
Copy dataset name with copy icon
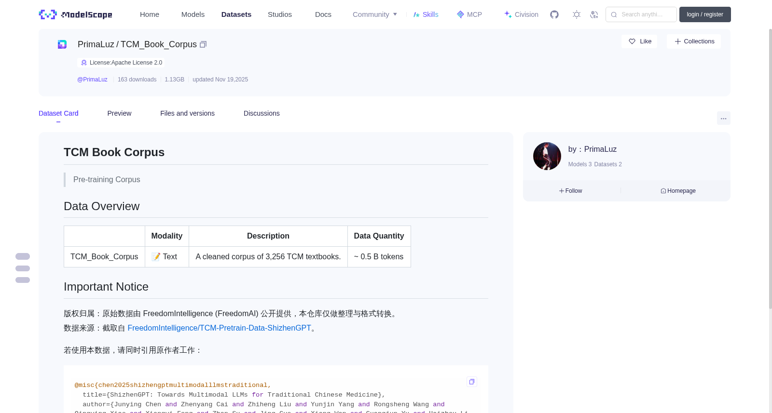click(x=203, y=44)
